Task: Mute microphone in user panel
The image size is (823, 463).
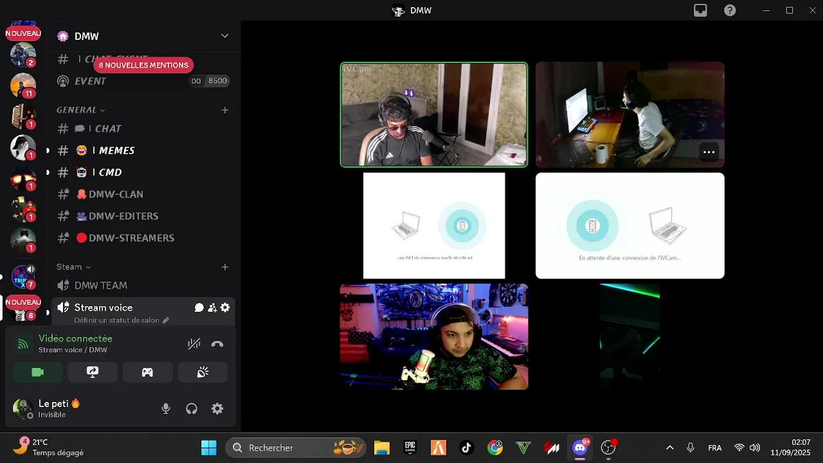Action: 166,409
